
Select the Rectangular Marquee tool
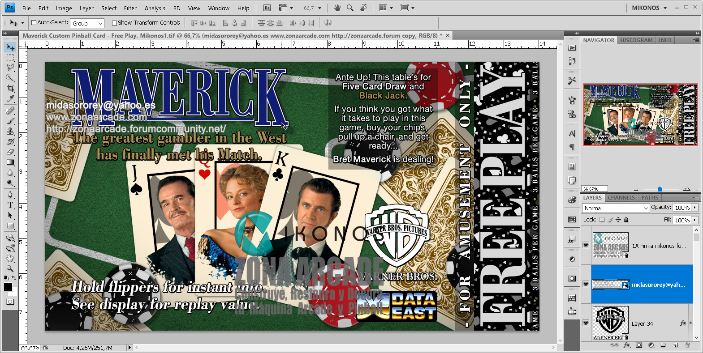10,58
